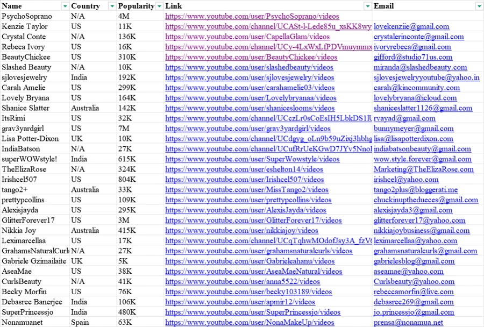Open the MissTango2 YouTube videos link
The height and width of the screenshot is (327, 484).
click(x=247, y=190)
